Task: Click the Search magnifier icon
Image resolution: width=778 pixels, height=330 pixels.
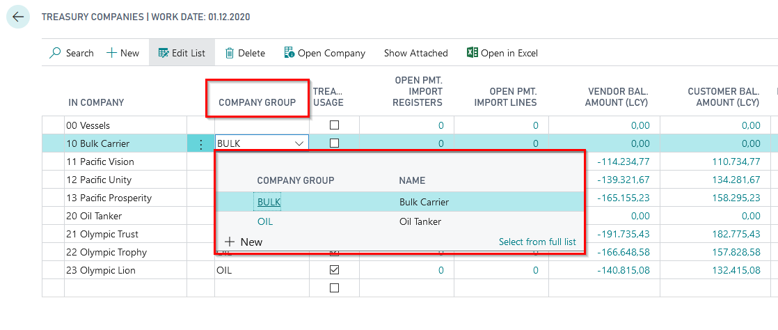Action: click(x=55, y=53)
